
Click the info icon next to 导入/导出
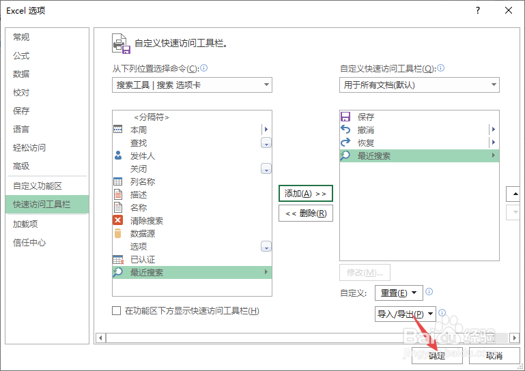pyautogui.click(x=442, y=312)
